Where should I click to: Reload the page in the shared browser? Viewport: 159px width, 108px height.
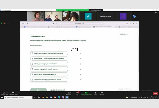point(102,23)
